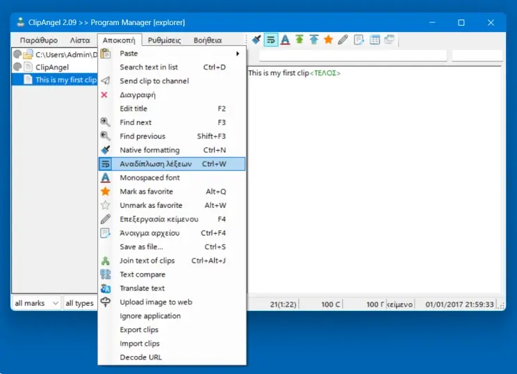The image size is (517, 374).
Task: Select Save as file... entry
Action: coord(172,247)
